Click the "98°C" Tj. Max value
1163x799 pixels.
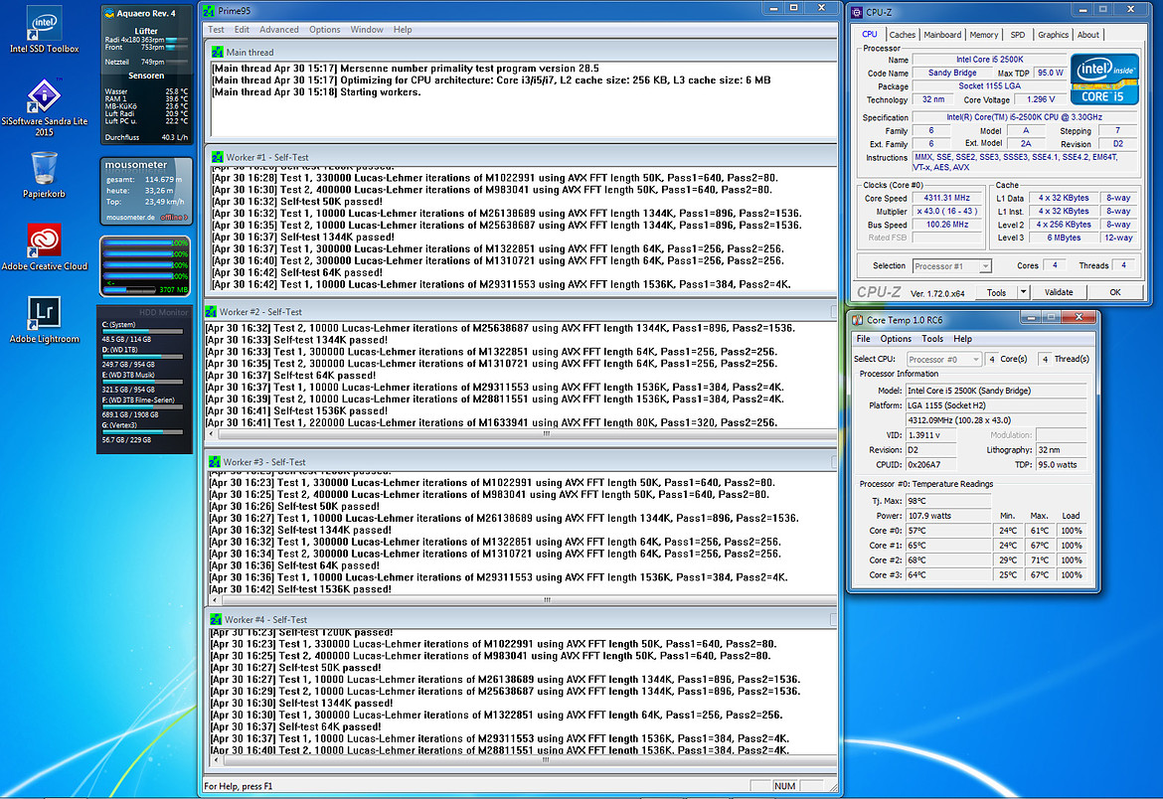tap(948, 501)
